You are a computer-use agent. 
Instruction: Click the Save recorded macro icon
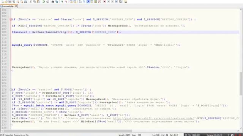pos(120,2)
